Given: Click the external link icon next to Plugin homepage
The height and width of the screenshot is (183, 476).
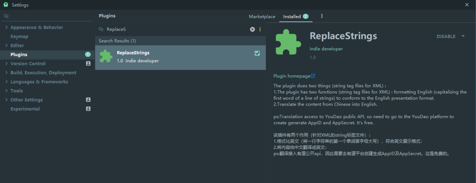Looking at the screenshot, I should [x=313, y=76].
